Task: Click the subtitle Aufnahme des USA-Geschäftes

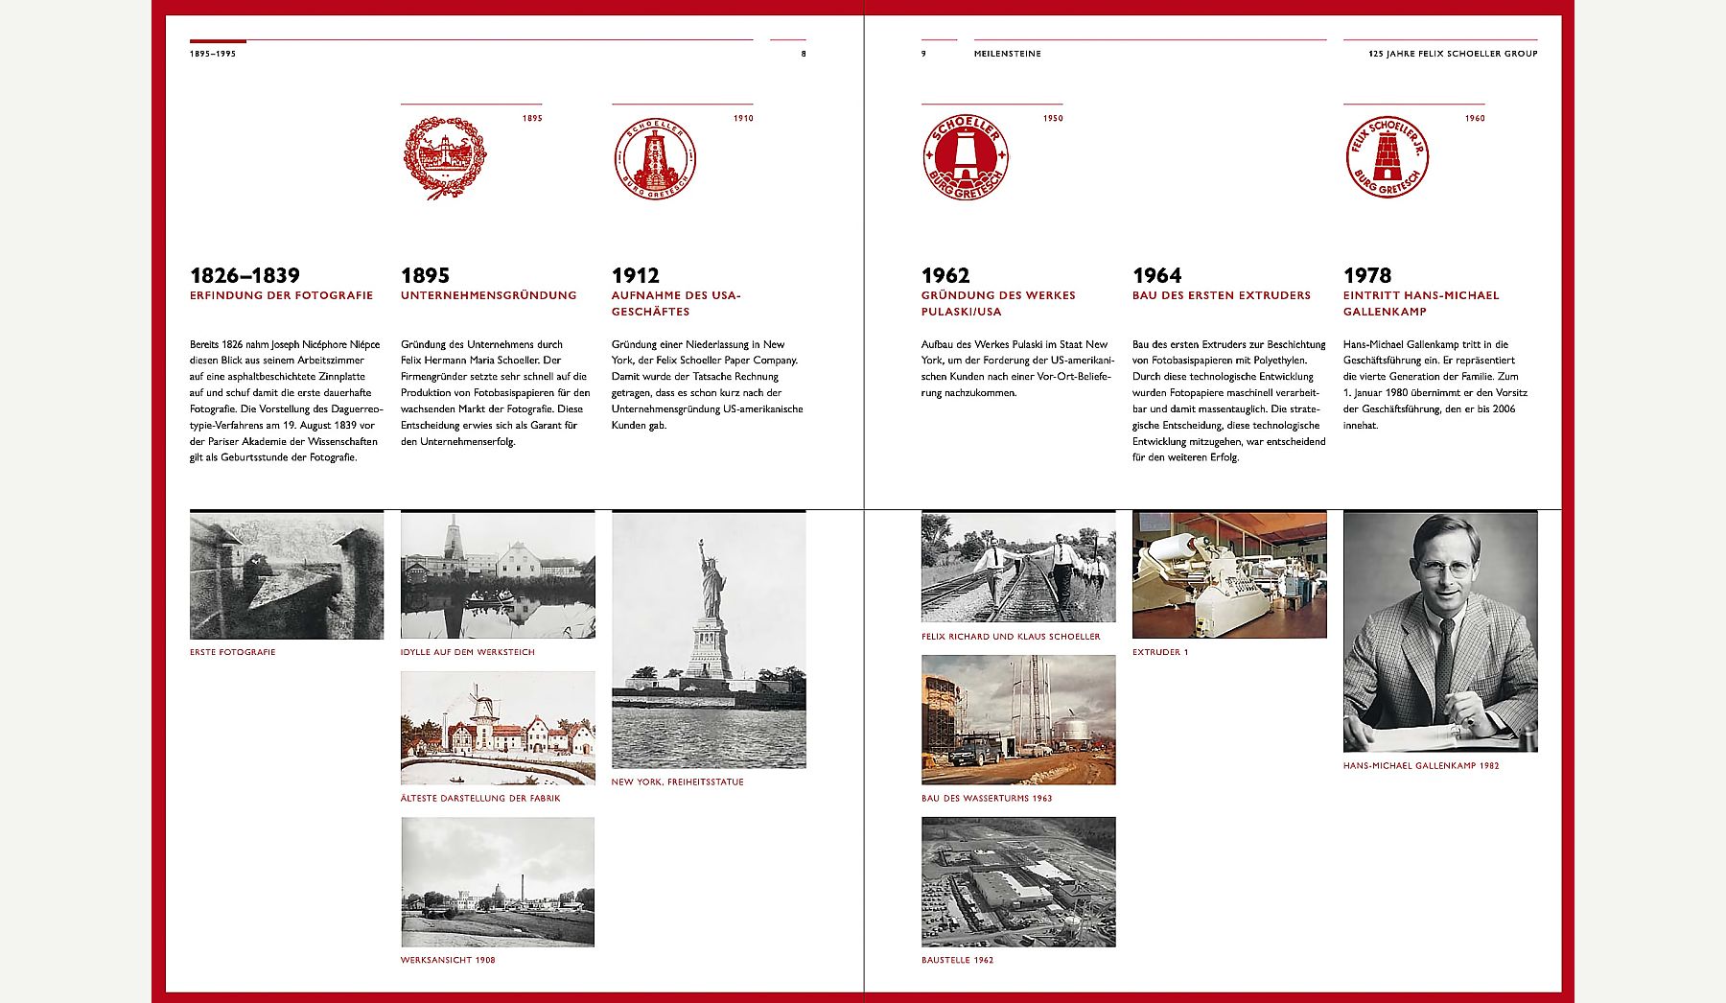Action: (x=676, y=303)
